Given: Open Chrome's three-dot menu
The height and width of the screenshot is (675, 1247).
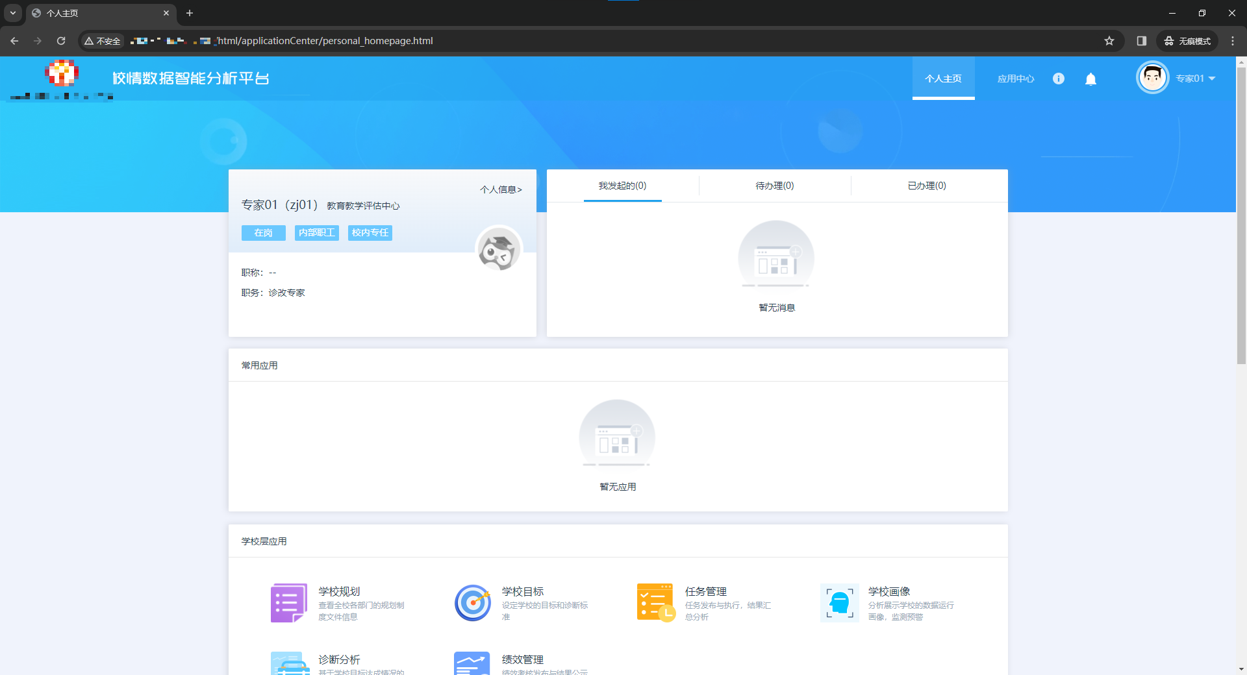Looking at the screenshot, I should coord(1232,41).
